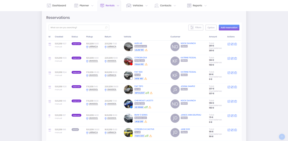288x141 pixels.
Task: Edit the Fiat 500 reservation via pencil icon
Action: coord(232,73)
